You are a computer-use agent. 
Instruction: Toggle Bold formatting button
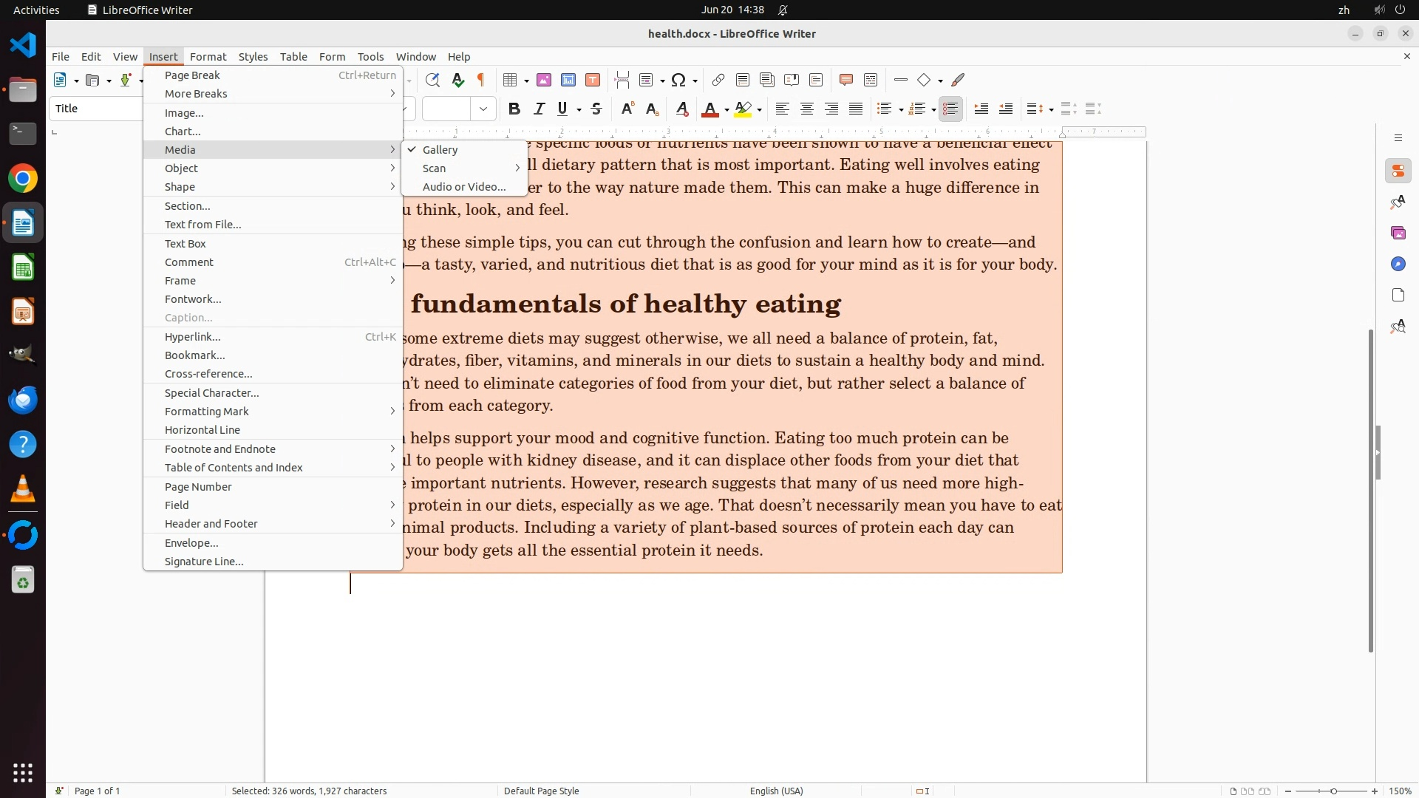(x=514, y=109)
